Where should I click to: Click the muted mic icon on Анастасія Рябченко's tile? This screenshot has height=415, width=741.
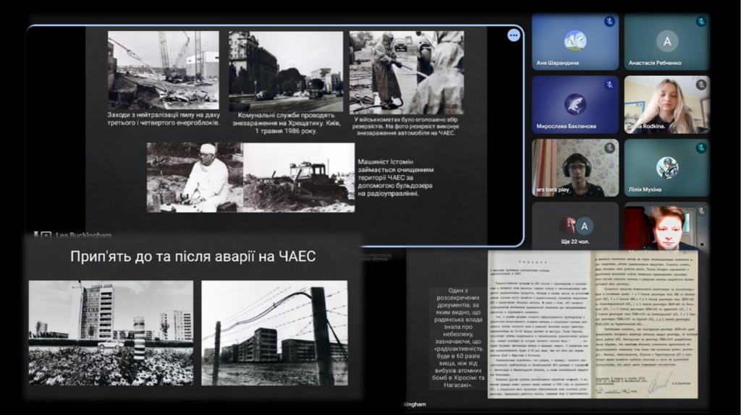pos(700,22)
